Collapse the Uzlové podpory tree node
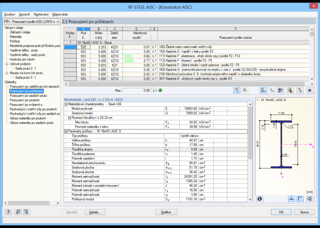The height and width of the screenshot is (228, 320). pyautogui.click(x=7, y=64)
